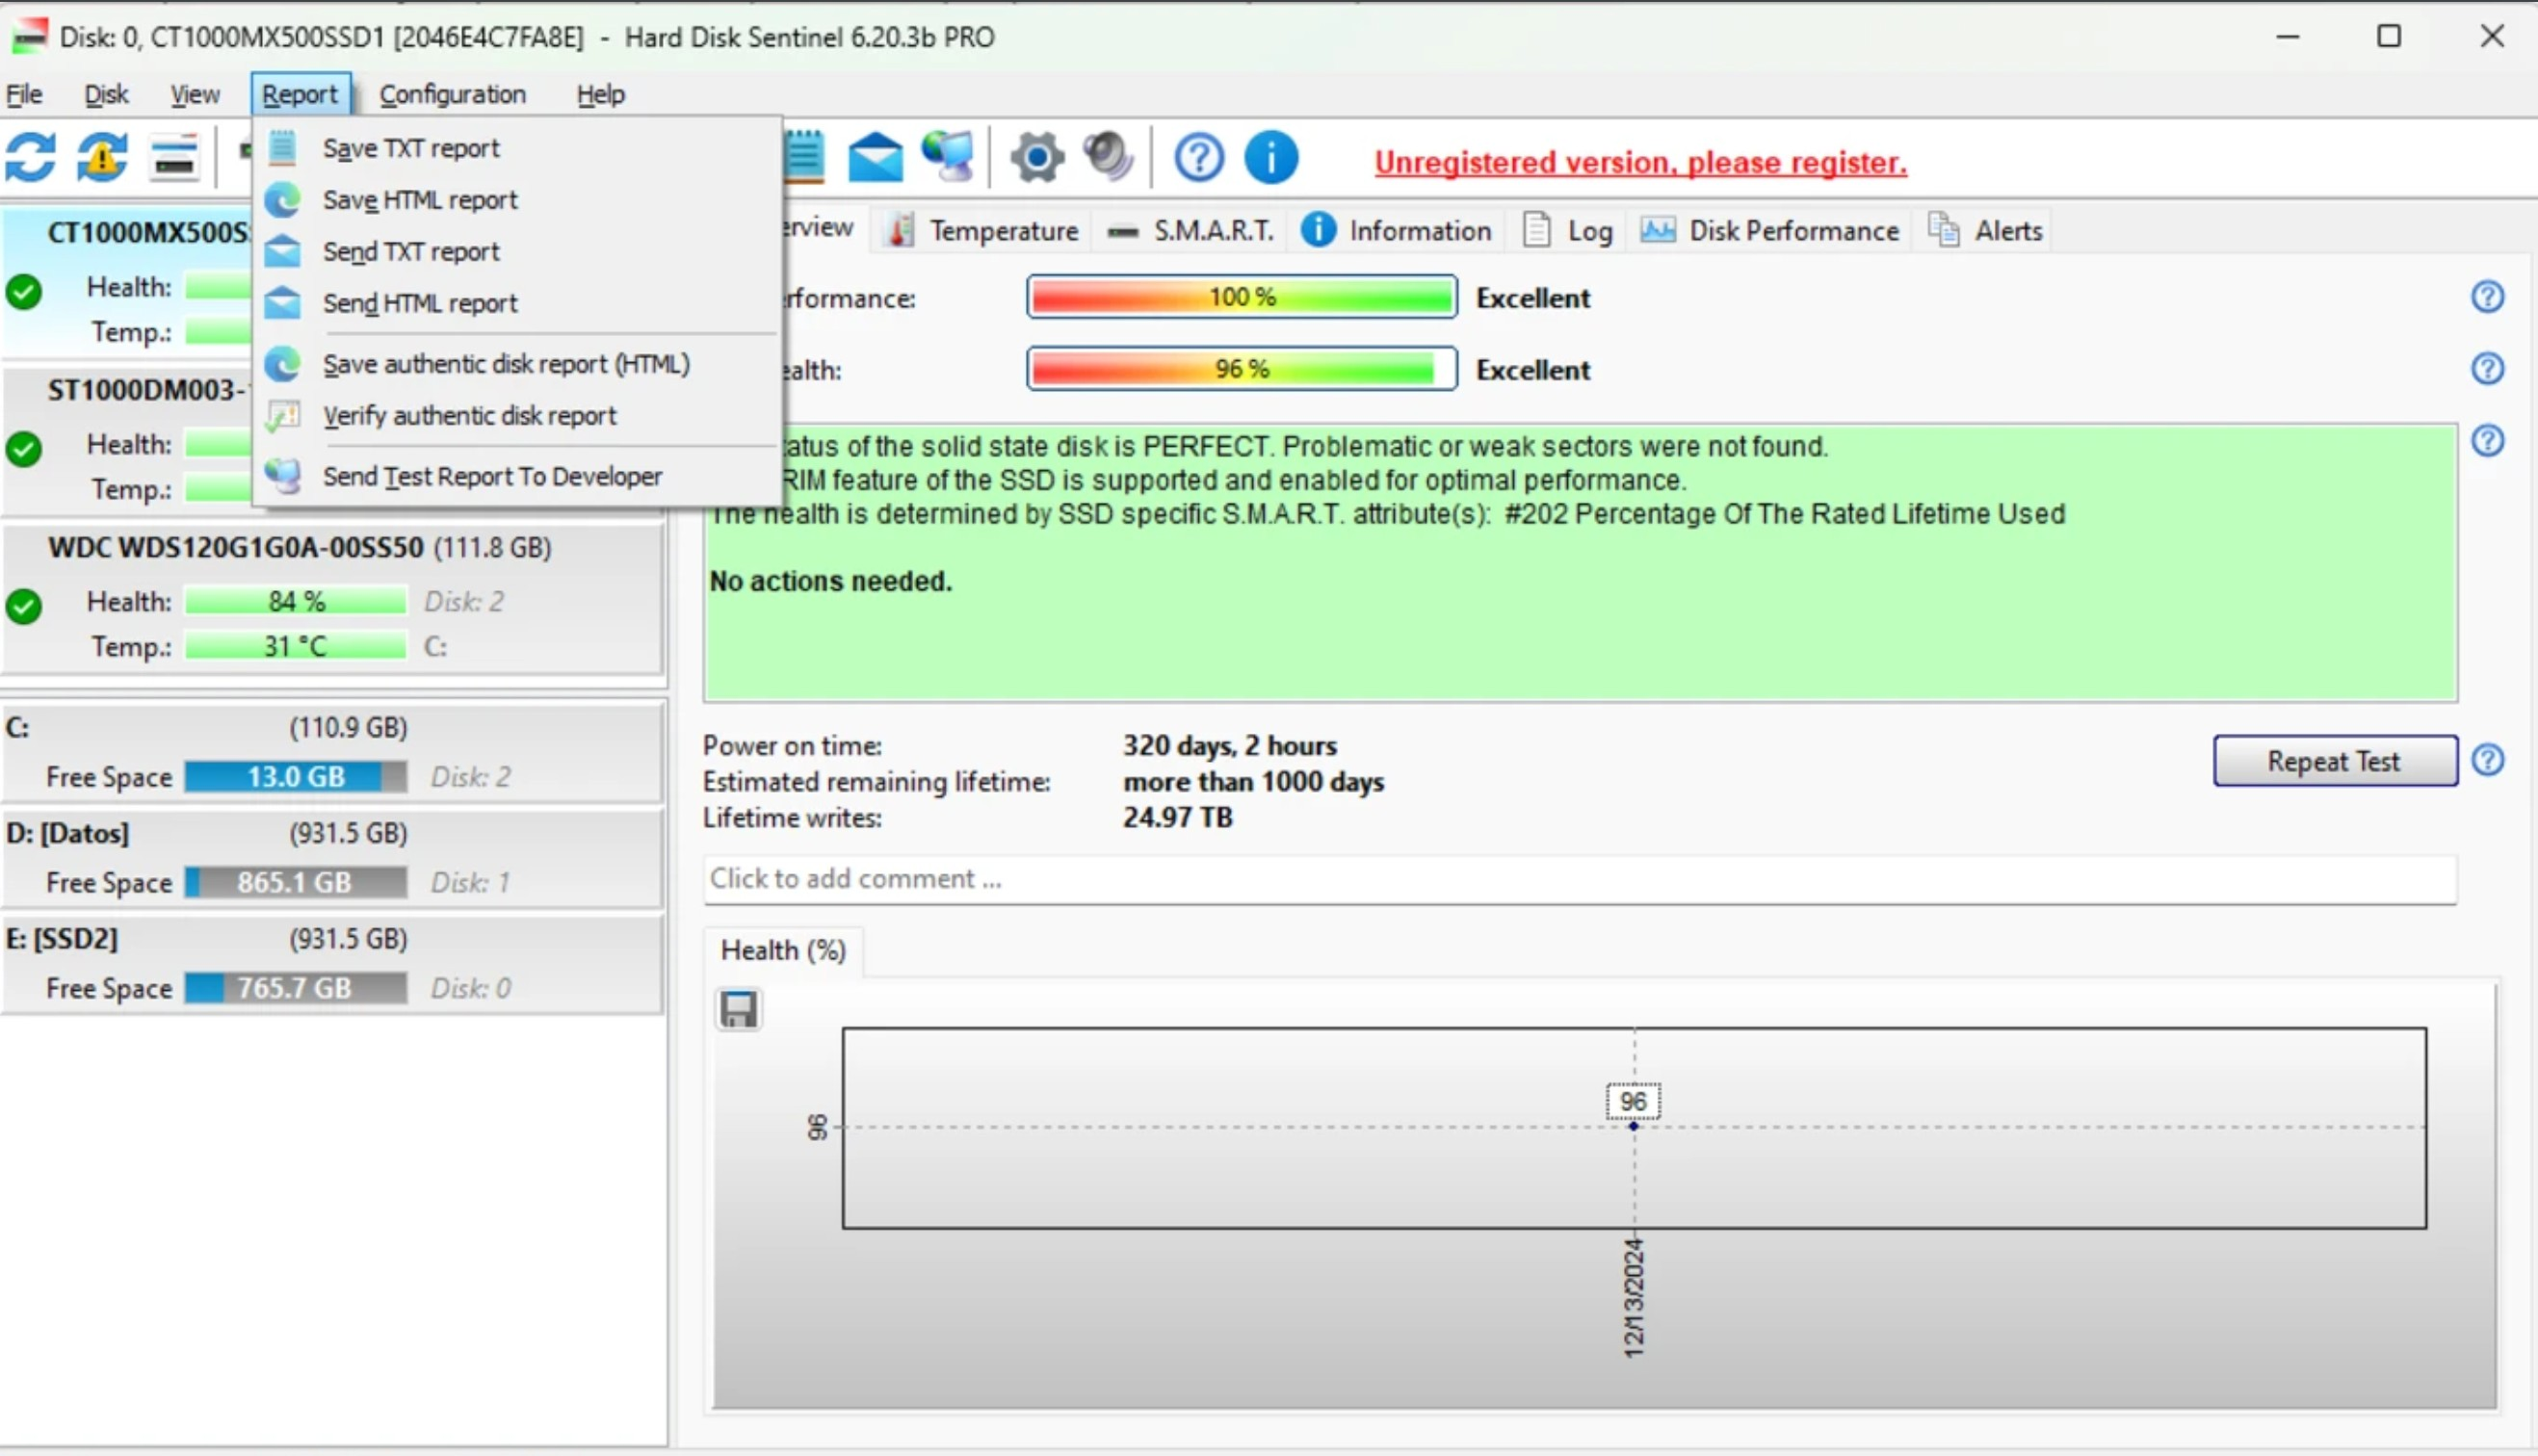Click the envelope icon beside Send HTML report
The height and width of the screenshot is (1456, 2538).
283,302
